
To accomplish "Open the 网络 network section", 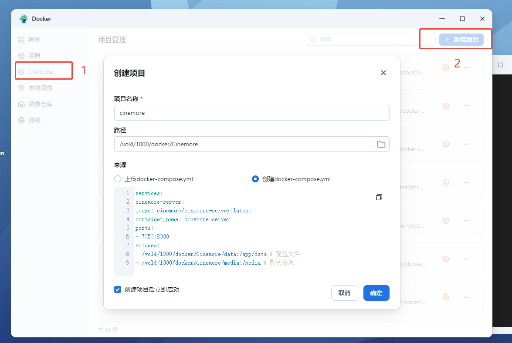I will point(34,120).
